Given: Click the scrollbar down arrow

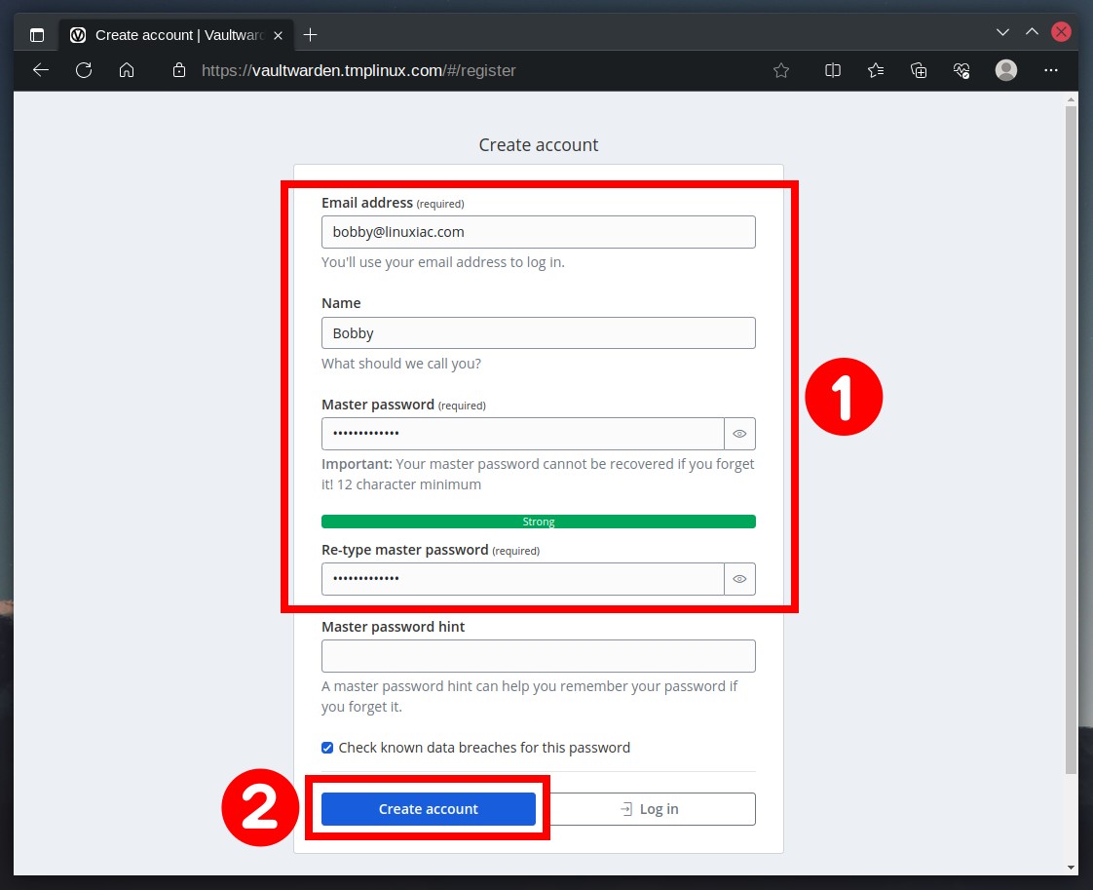Looking at the screenshot, I should 1071,868.
